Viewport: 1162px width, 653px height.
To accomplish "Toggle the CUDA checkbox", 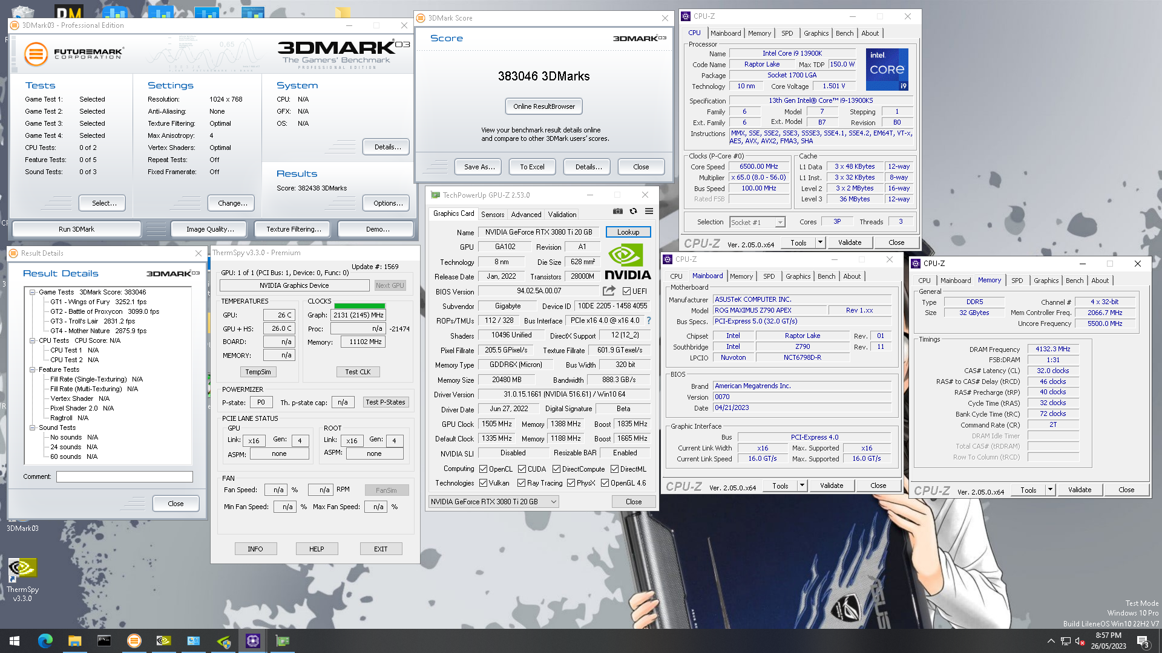I will pos(522,469).
